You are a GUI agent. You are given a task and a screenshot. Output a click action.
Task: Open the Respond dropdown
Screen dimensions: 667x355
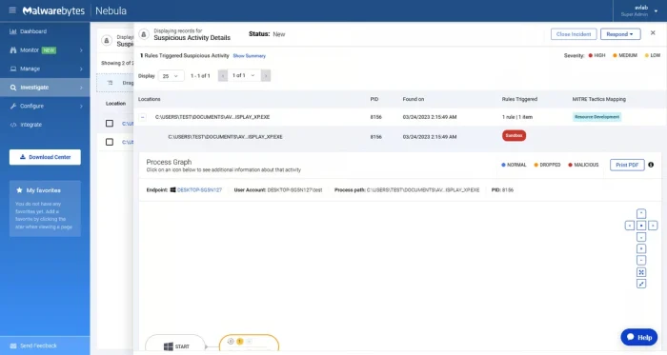620,34
